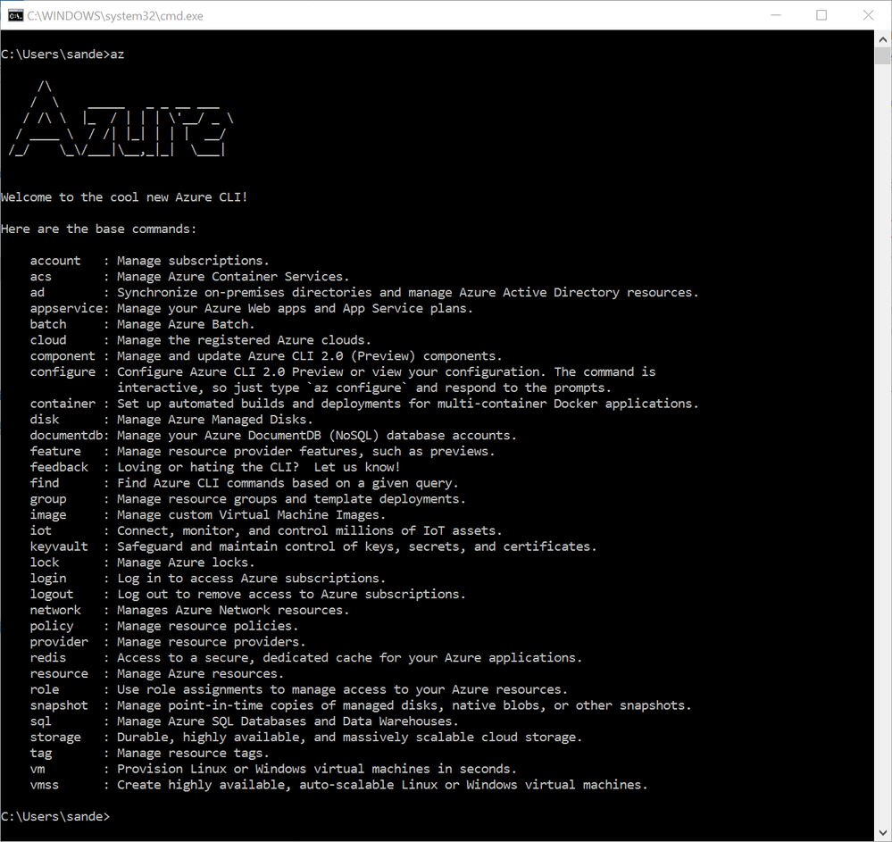This screenshot has width=892, height=842.
Task: Maximize the Command Prompt window
Action: click(x=821, y=15)
